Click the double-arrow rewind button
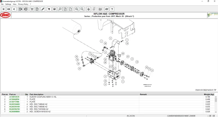Viewport: 218px width, 117px height. tap(9, 9)
